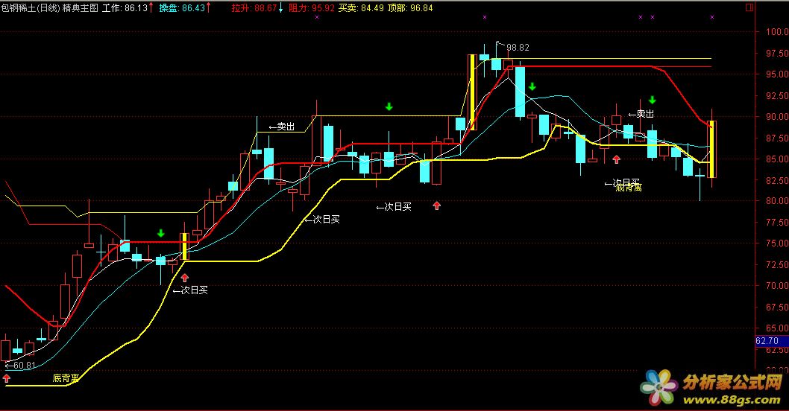Click the 85.00 price axis label
Viewport: 789px width, 411px height.
pos(777,159)
